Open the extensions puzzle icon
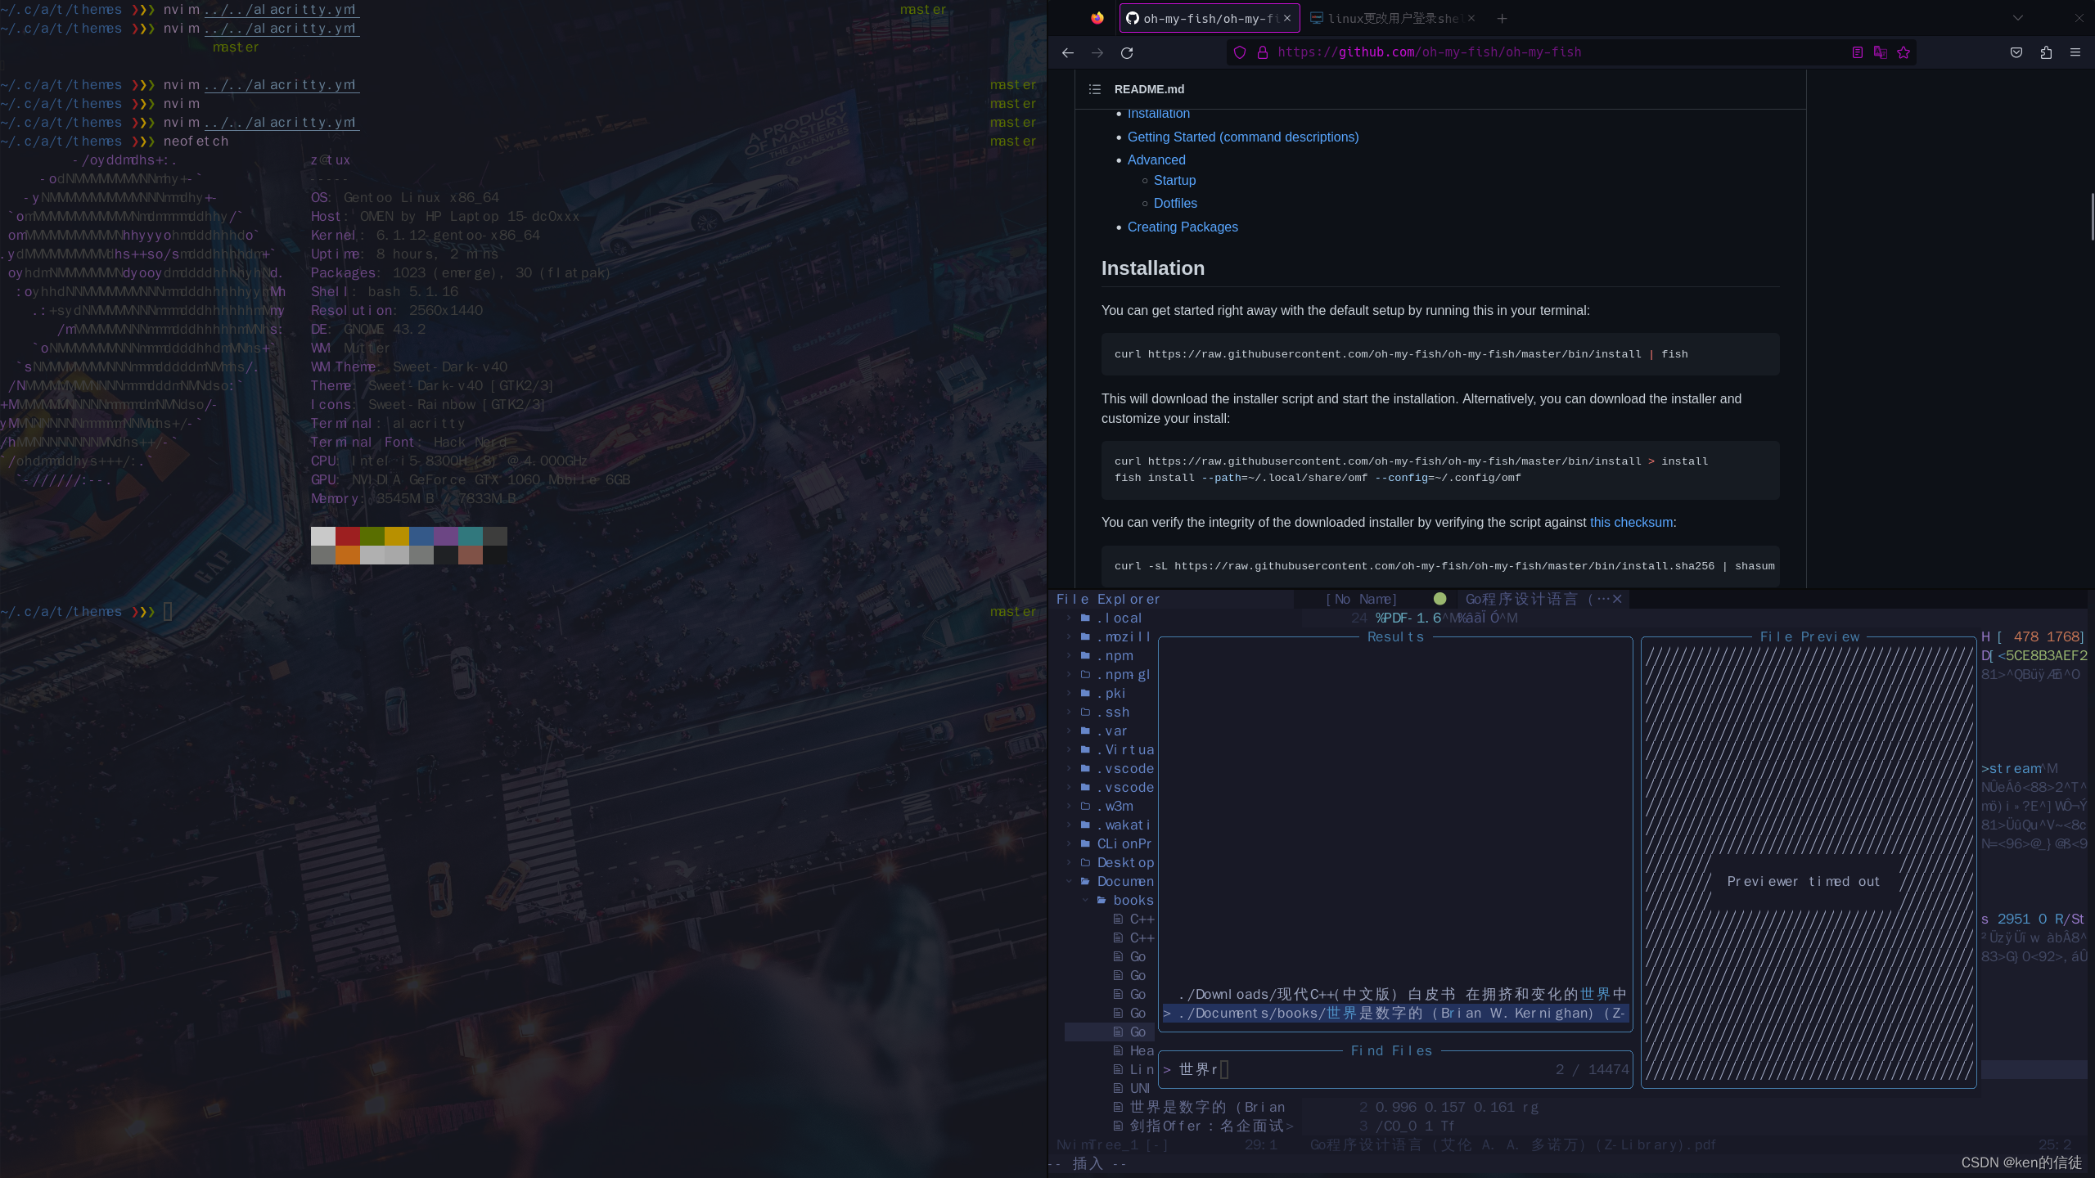The width and height of the screenshot is (2095, 1178). pos(2046,52)
